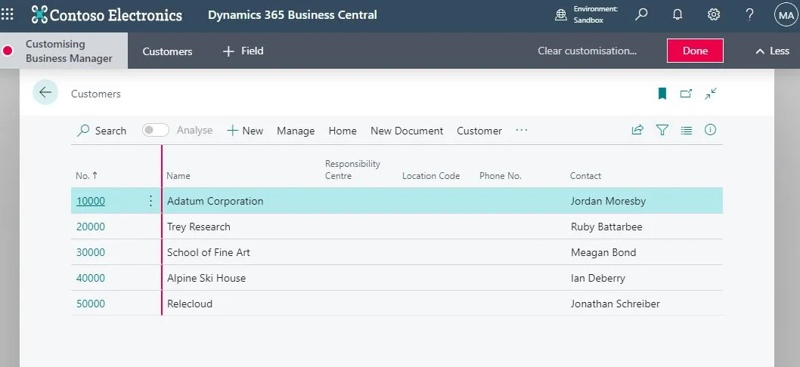Click the share icon in the action bar
The height and width of the screenshot is (367, 800).
click(637, 130)
